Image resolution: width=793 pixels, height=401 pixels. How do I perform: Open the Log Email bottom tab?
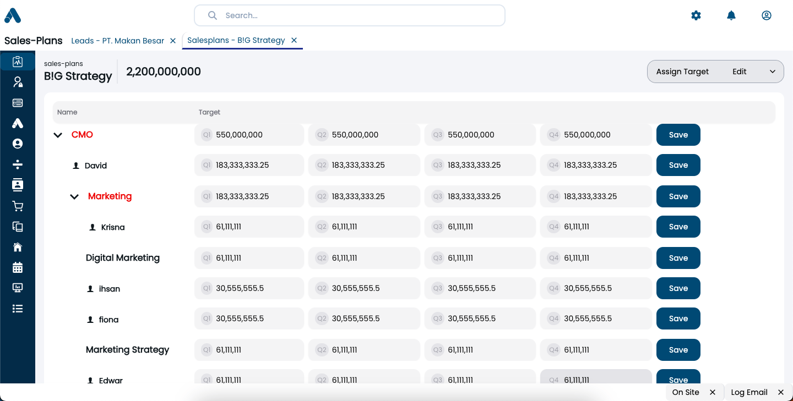click(749, 392)
